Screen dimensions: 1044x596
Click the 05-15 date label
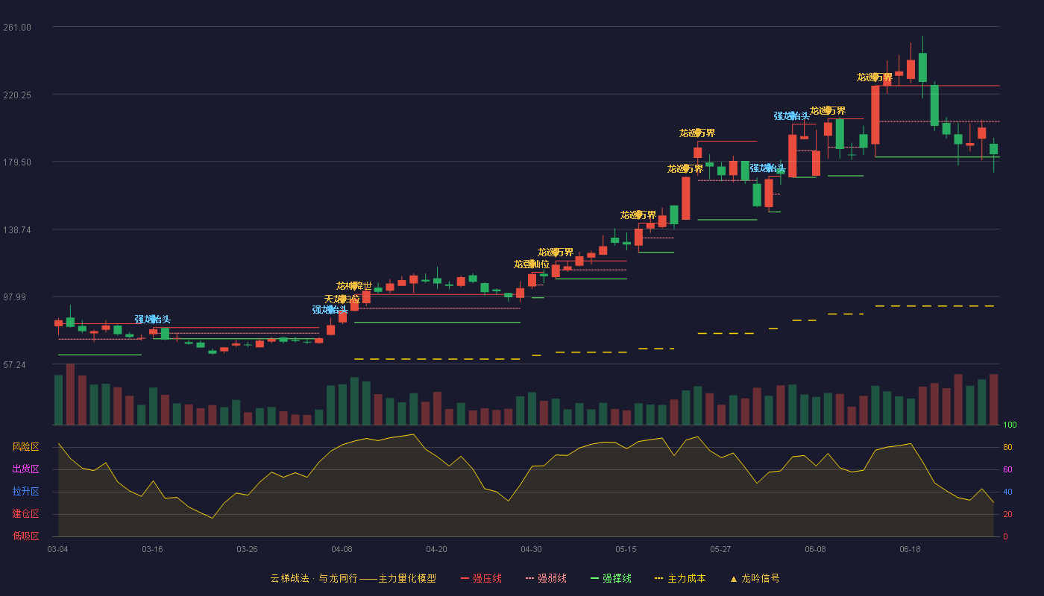[x=626, y=549]
